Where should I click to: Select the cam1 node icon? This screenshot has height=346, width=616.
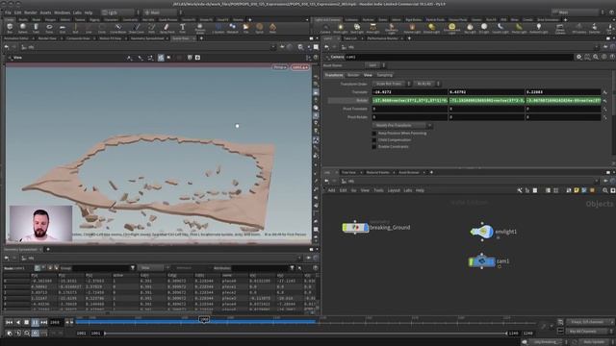pos(481,261)
